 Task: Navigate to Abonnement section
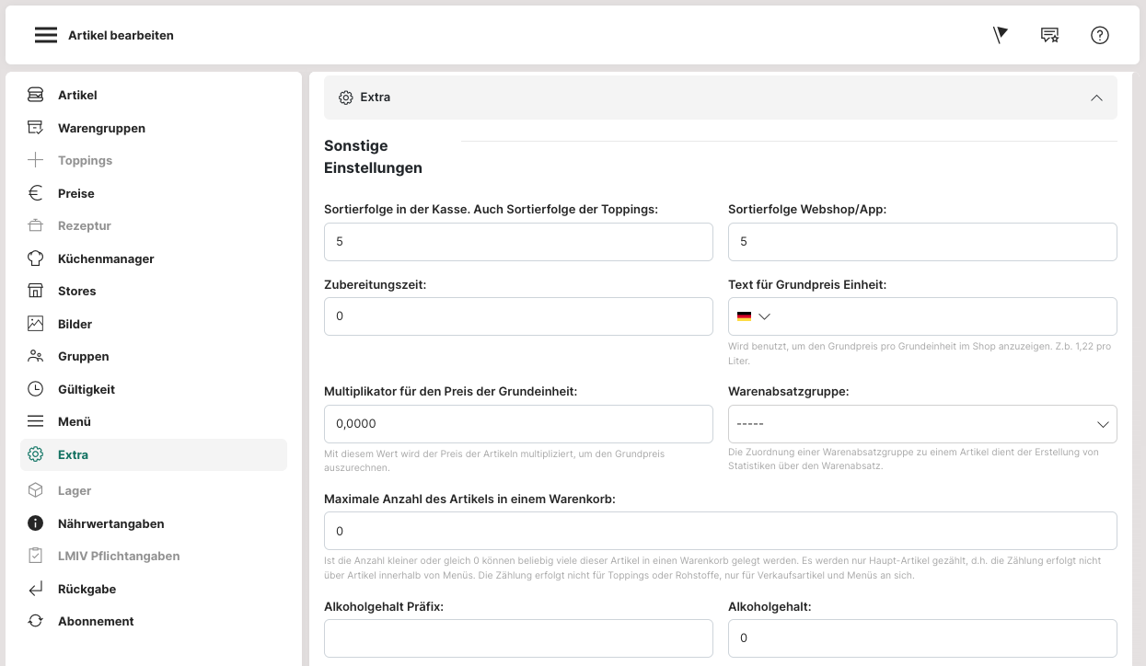click(96, 621)
